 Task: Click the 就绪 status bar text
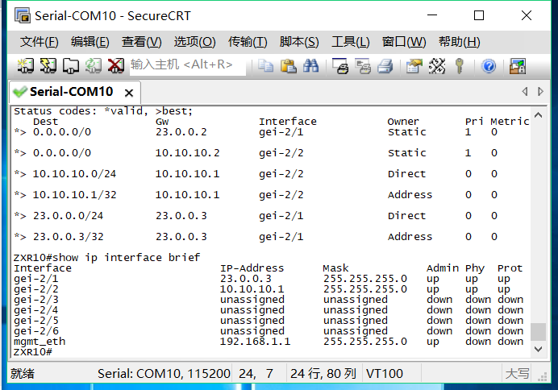(22, 374)
